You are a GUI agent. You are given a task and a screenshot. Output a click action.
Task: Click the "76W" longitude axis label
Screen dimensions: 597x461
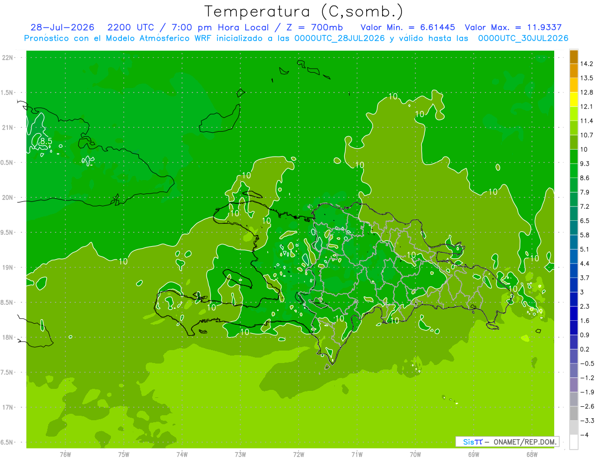(65, 455)
